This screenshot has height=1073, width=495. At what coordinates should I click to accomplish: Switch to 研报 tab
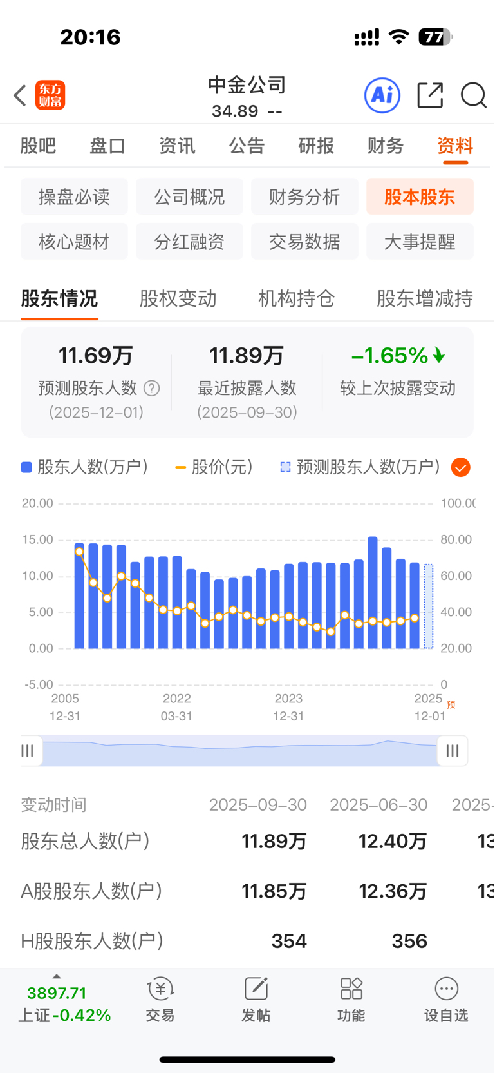(316, 146)
